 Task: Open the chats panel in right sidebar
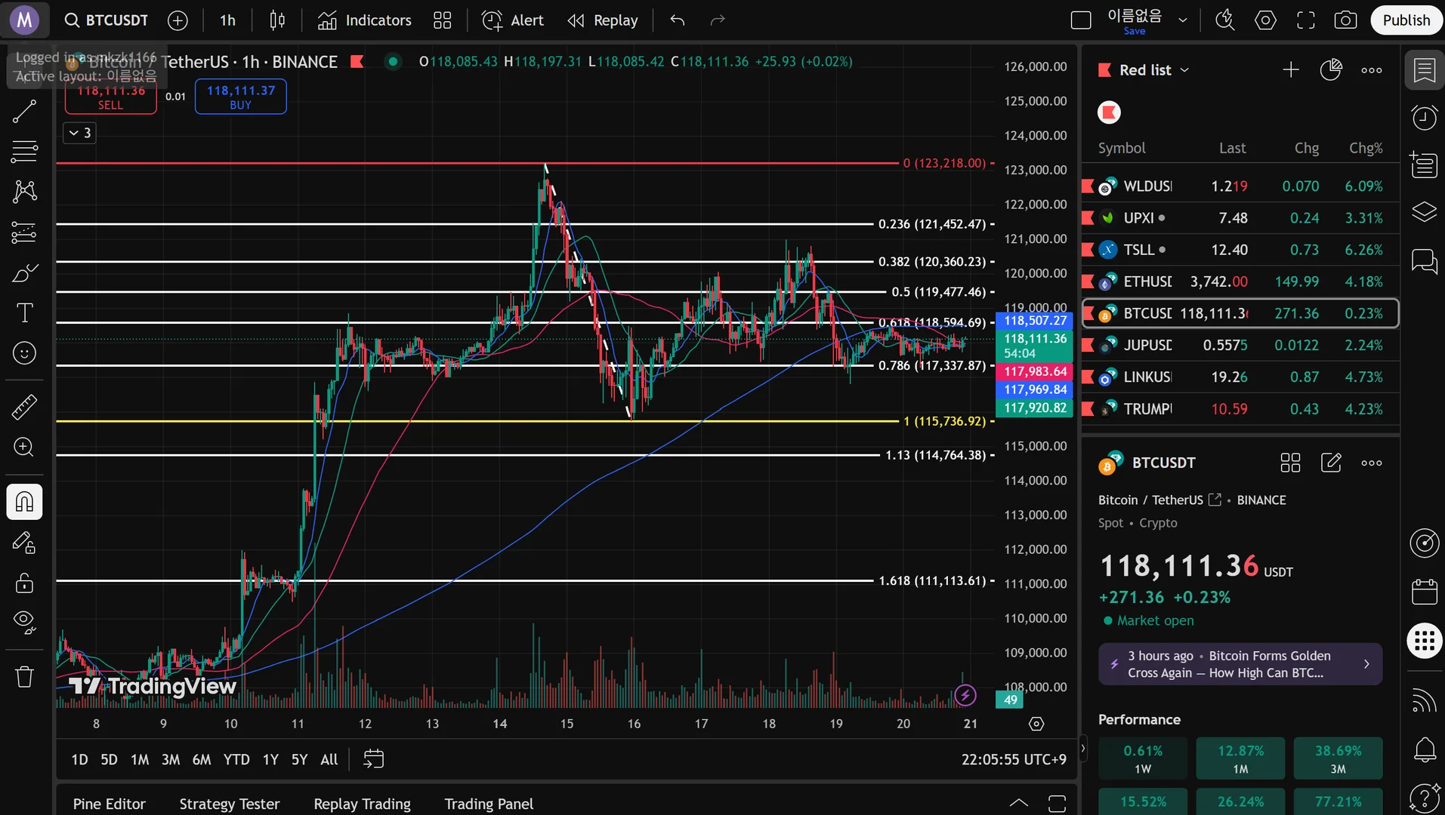1424,261
